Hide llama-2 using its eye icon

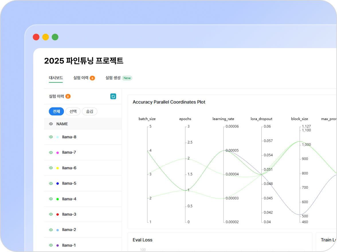(x=51, y=230)
